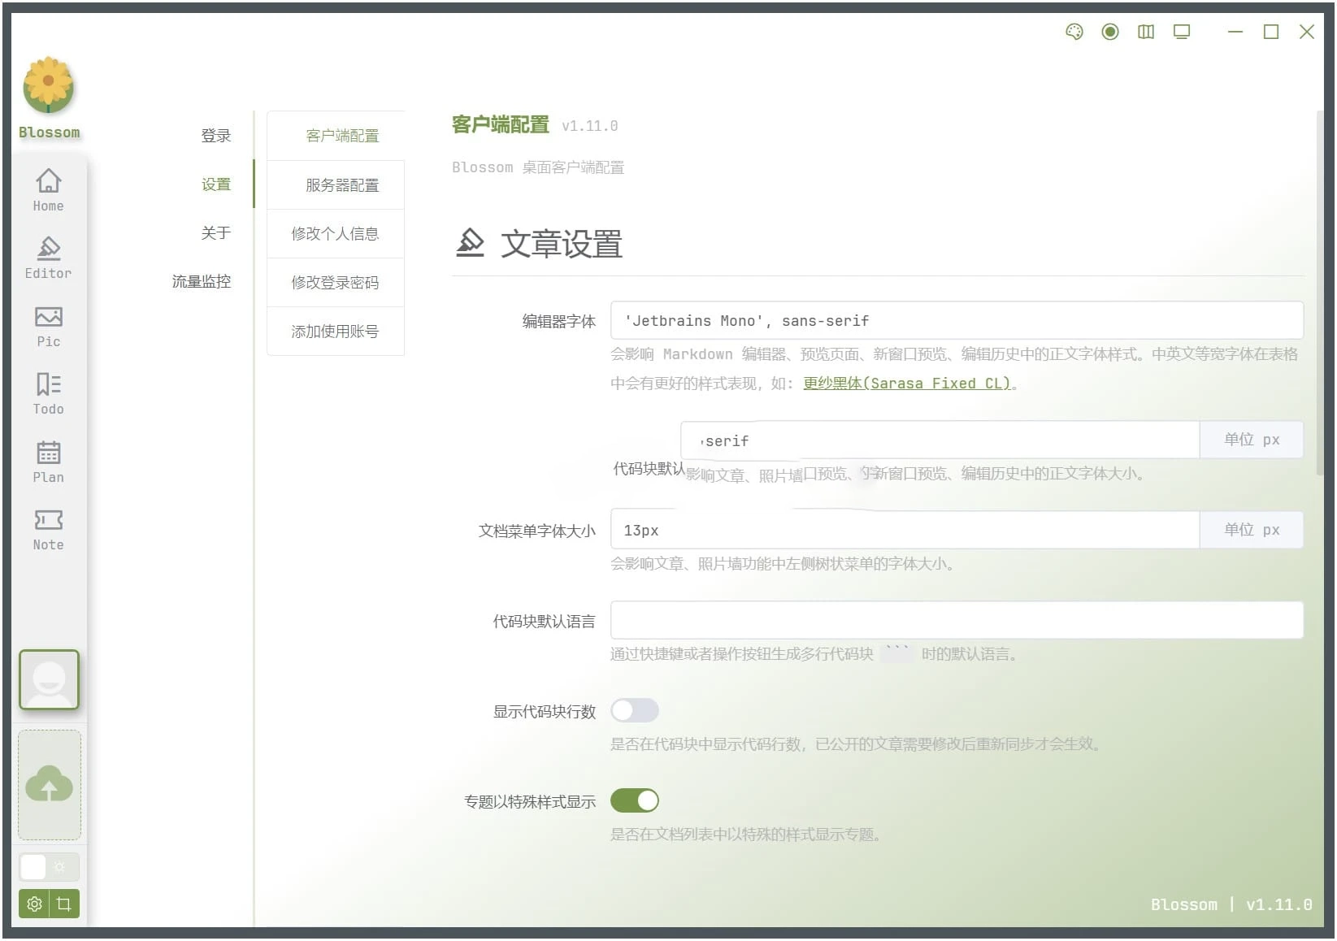Open the 关于 menu item
This screenshot has height=941, width=1337.
point(215,233)
